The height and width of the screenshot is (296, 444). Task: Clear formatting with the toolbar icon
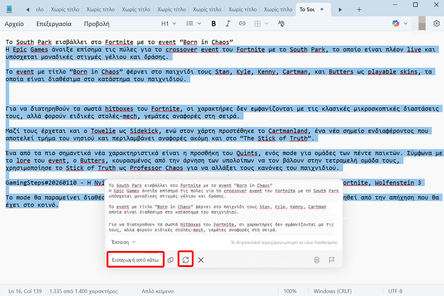click(x=281, y=24)
